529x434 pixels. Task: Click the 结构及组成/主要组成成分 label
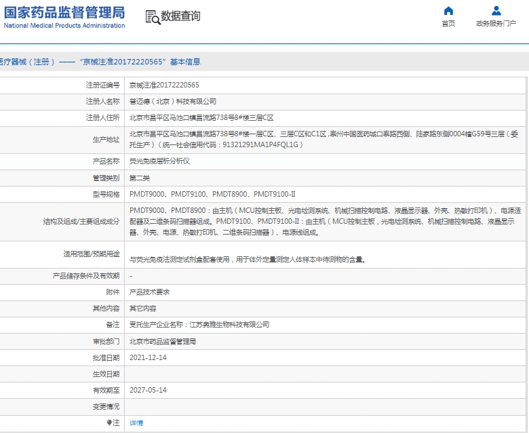point(81,222)
